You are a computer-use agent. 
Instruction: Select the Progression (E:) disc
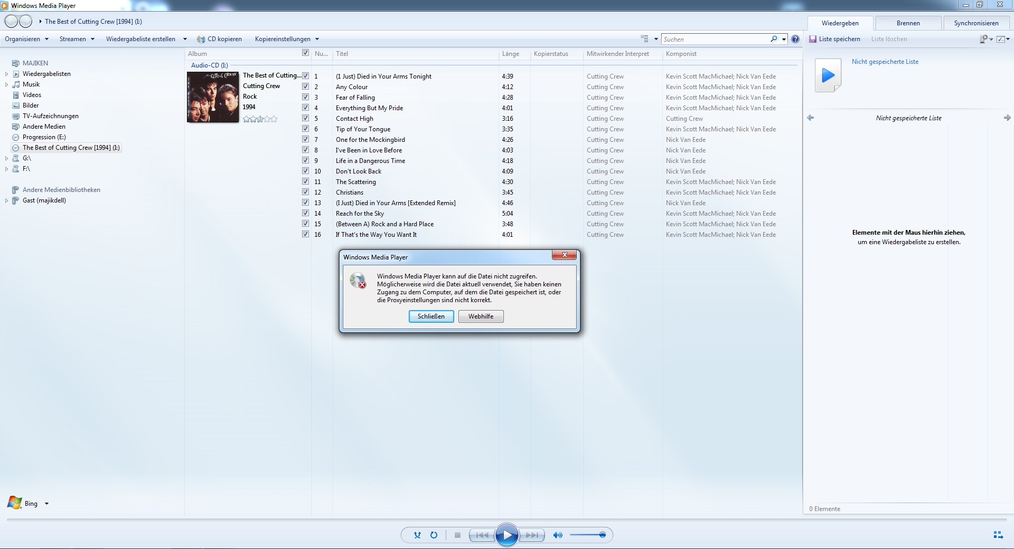coord(44,137)
